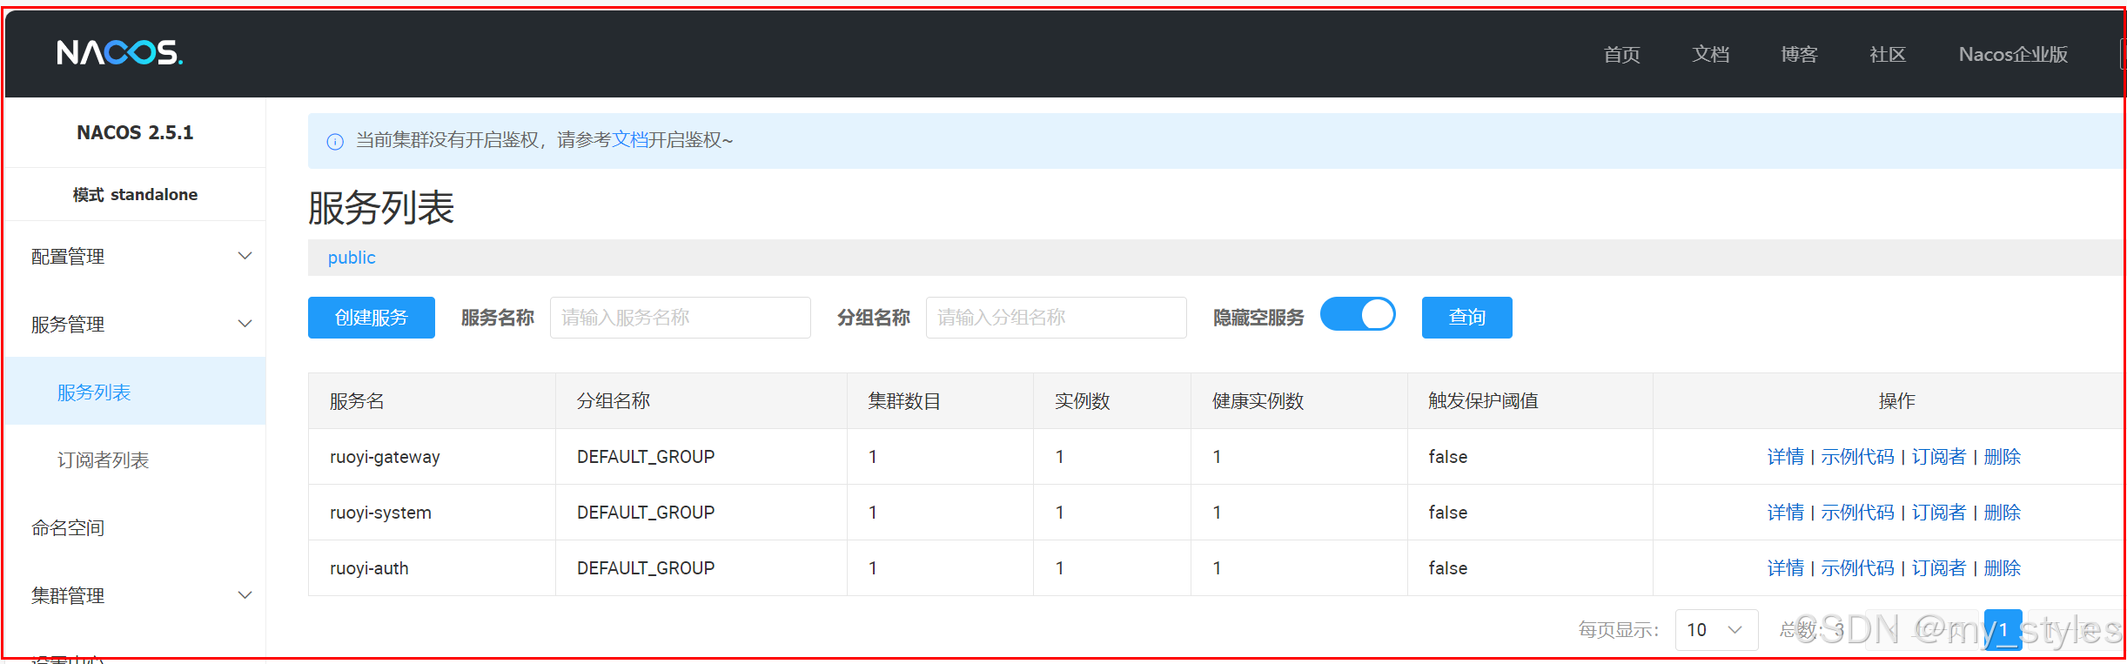Click DEFAULT_GROUP in the ruoyi-system row
This screenshot has height=664, width=2127.
point(646,513)
